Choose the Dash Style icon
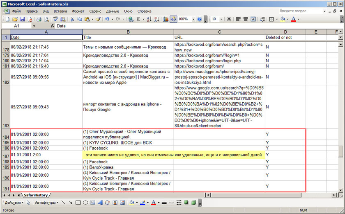The width and height of the screenshot is (345, 214). [x=172, y=203]
